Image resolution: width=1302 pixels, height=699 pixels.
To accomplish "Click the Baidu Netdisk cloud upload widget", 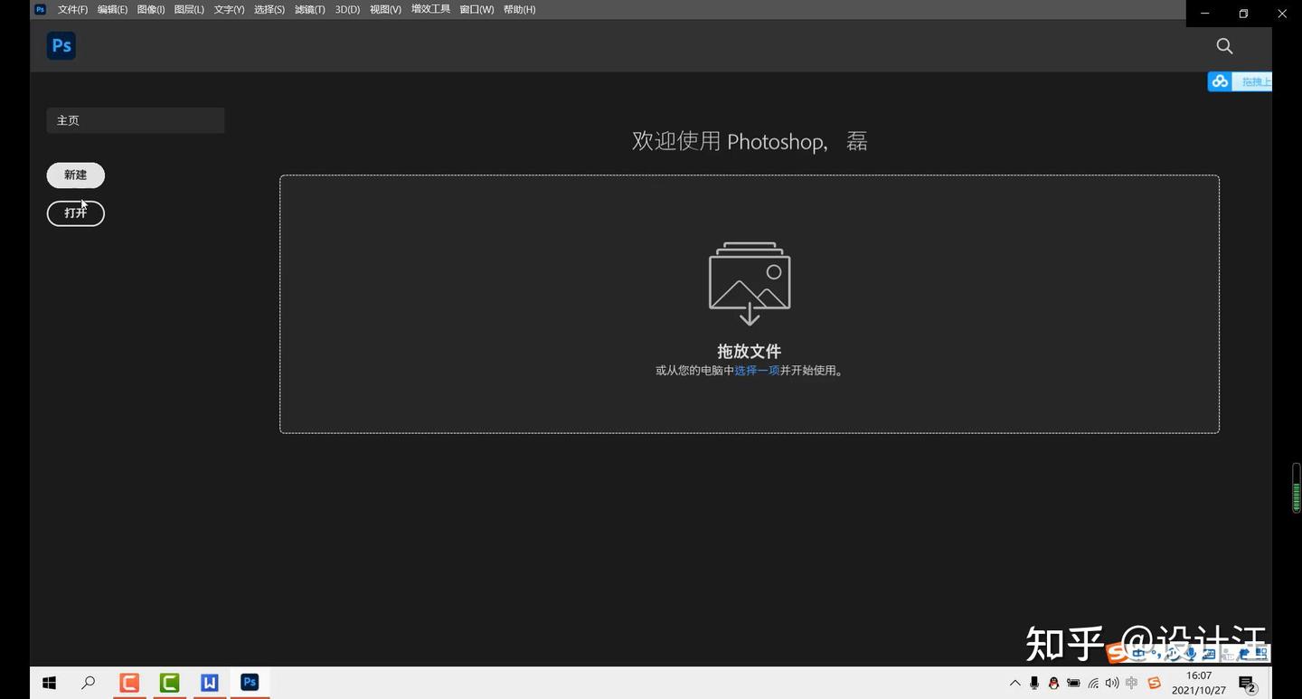I will coord(1240,81).
